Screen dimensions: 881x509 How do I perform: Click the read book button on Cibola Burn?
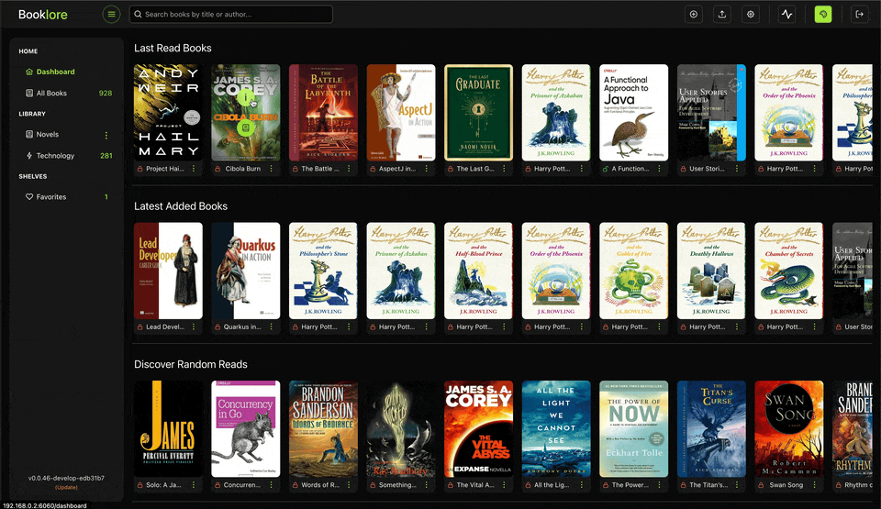pyautogui.click(x=246, y=127)
